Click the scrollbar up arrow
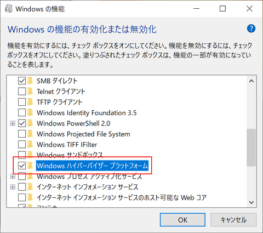This screenshot has width=263, height=233. tap(251, 81)
